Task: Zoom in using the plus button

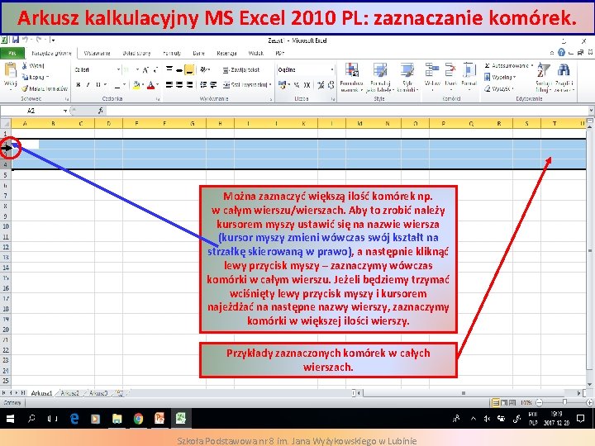Action: click(589, 402)
